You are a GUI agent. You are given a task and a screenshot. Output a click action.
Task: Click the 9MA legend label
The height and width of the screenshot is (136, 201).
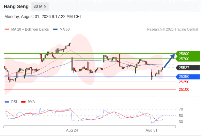point(31,102)
